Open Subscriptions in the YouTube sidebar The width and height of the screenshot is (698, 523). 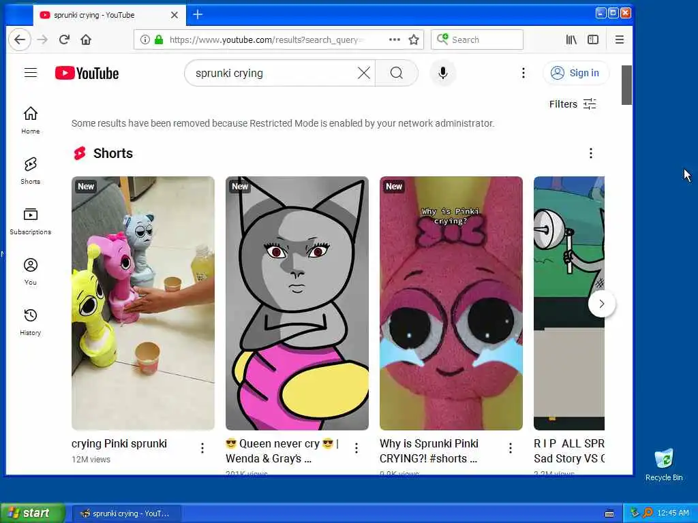pos(30,221)
